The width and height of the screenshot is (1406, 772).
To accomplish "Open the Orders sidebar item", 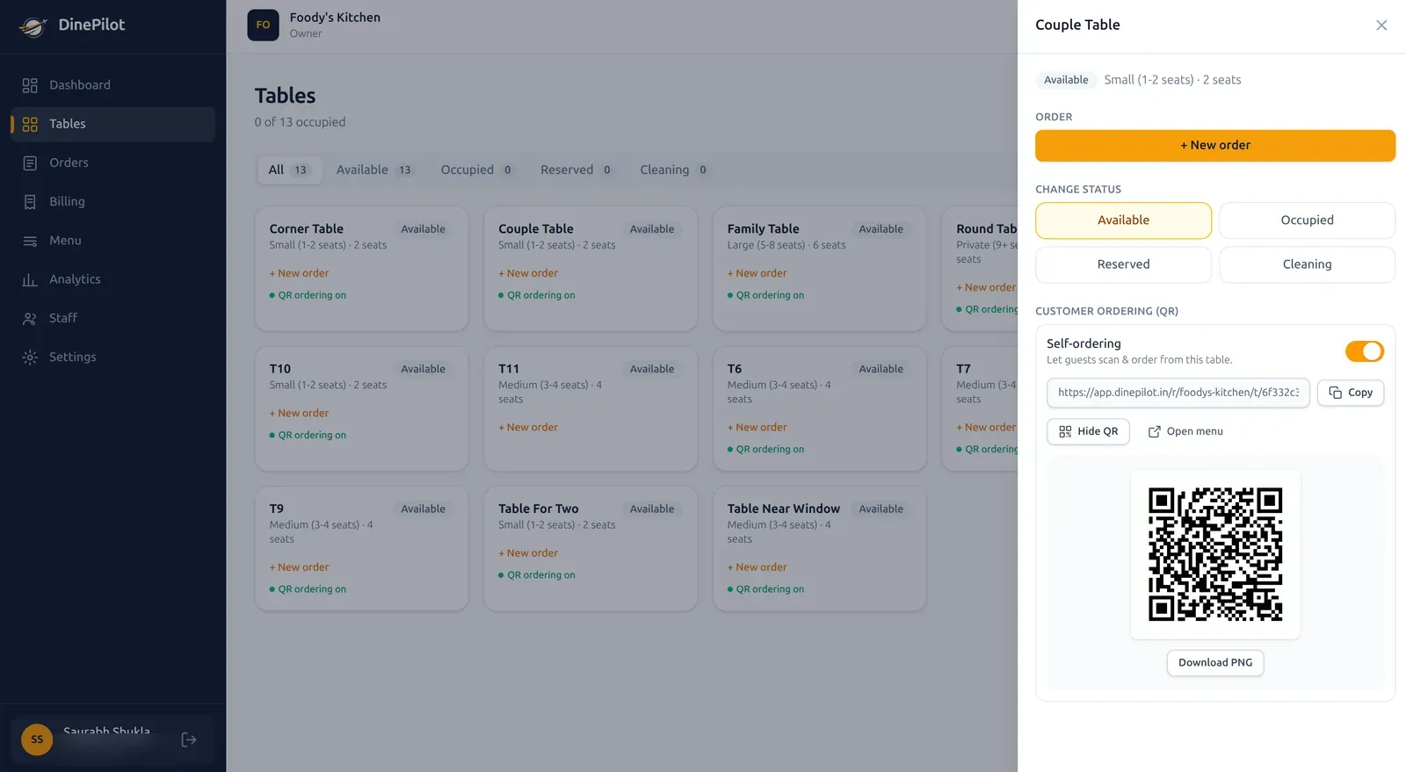I will pyautogui.click(x=112, y=162).
